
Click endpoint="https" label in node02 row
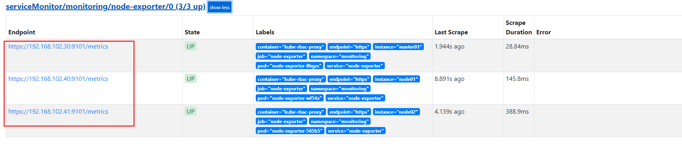point(349,112)
